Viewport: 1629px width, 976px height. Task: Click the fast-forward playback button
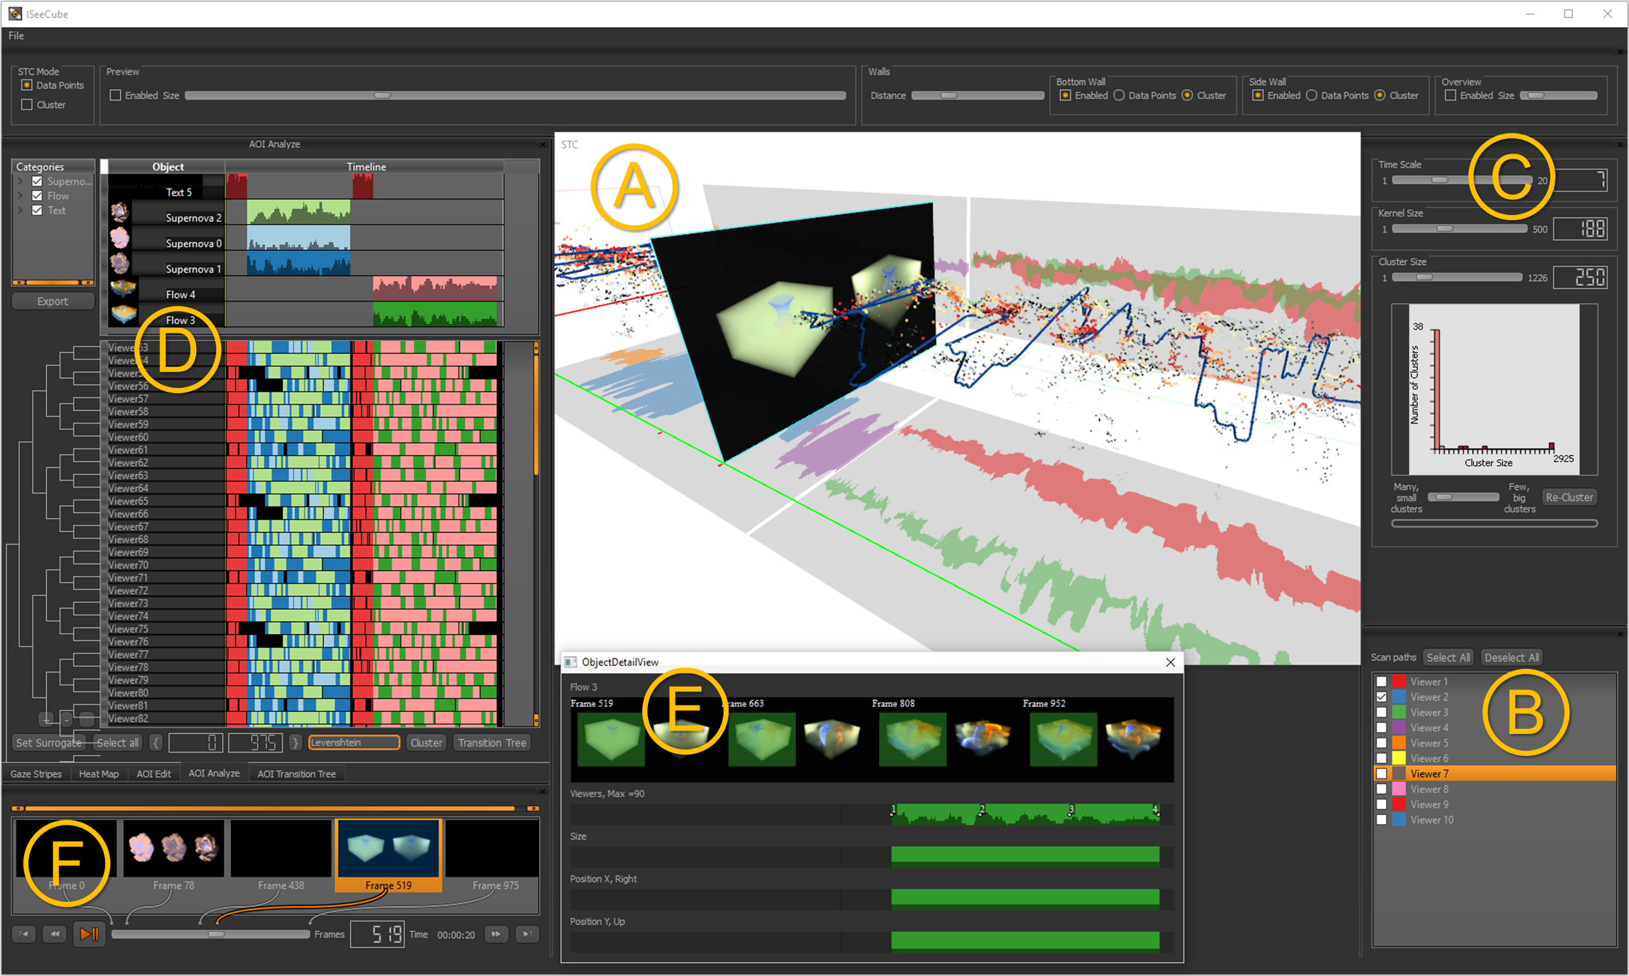[496, 934]
